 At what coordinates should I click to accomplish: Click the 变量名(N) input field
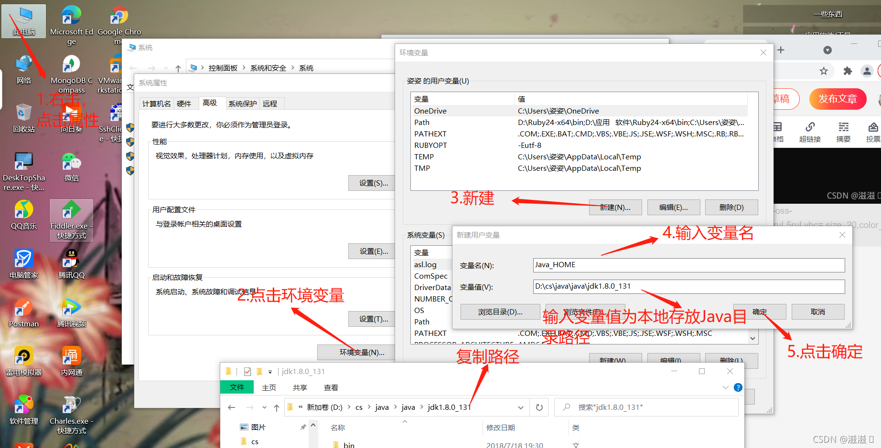click(x=689, y=265)
